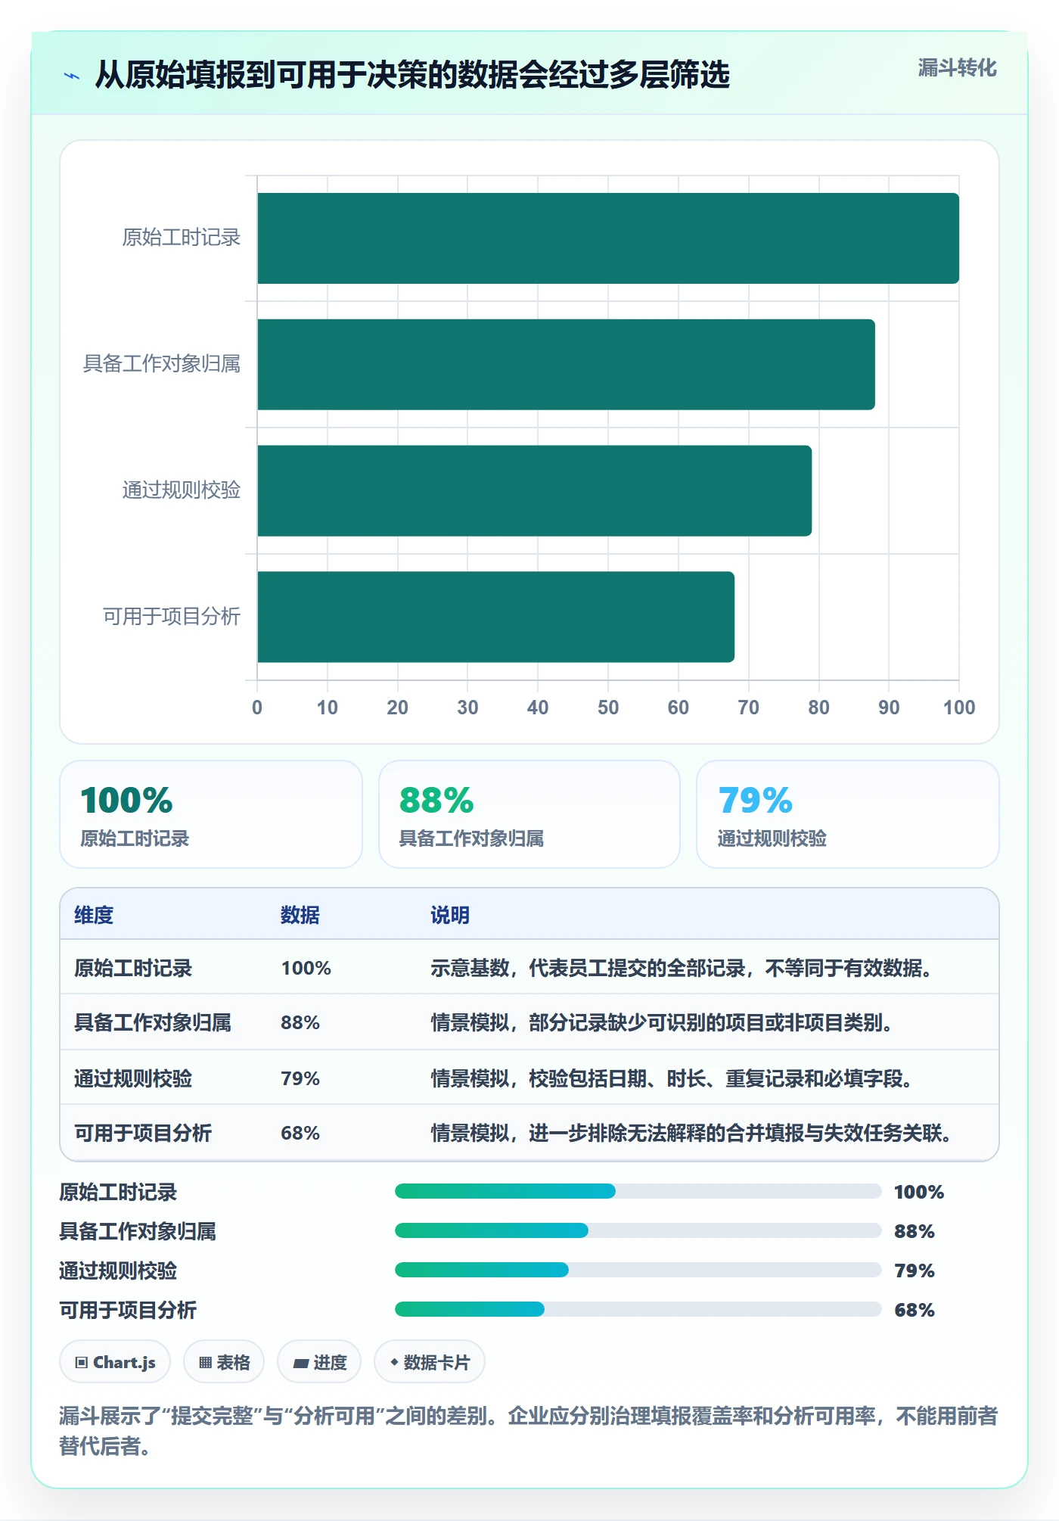Click the 原始工时记录 progress bar
Image resolution: width=1059 pixels, height=1521 pixels.
(638, 1191)
